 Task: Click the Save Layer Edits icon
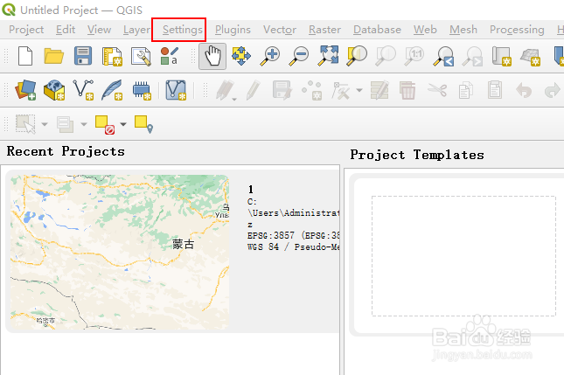282,90
